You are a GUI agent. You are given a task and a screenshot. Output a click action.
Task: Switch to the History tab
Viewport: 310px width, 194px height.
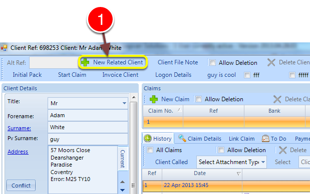[x=158, y=139]
